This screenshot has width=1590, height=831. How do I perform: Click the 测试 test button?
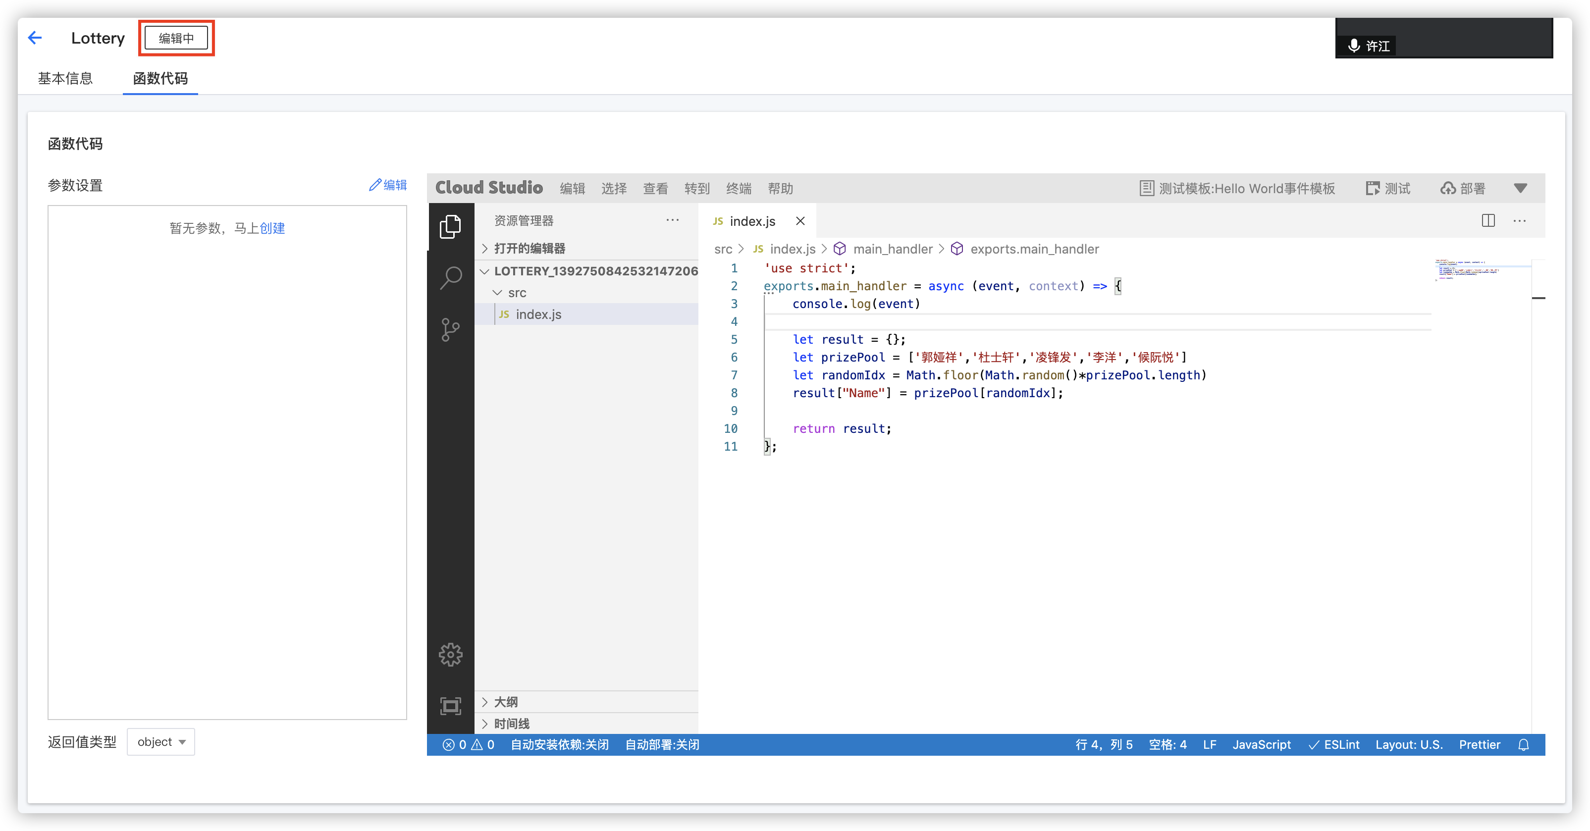1388,188
